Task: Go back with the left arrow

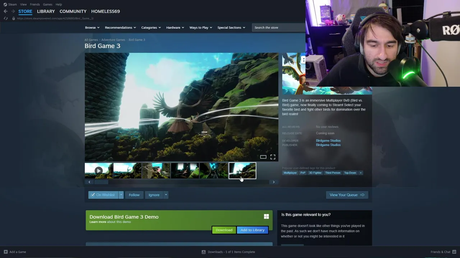Action: (5, 11)
